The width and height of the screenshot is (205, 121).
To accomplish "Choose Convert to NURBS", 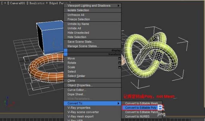I will [142, 116].
